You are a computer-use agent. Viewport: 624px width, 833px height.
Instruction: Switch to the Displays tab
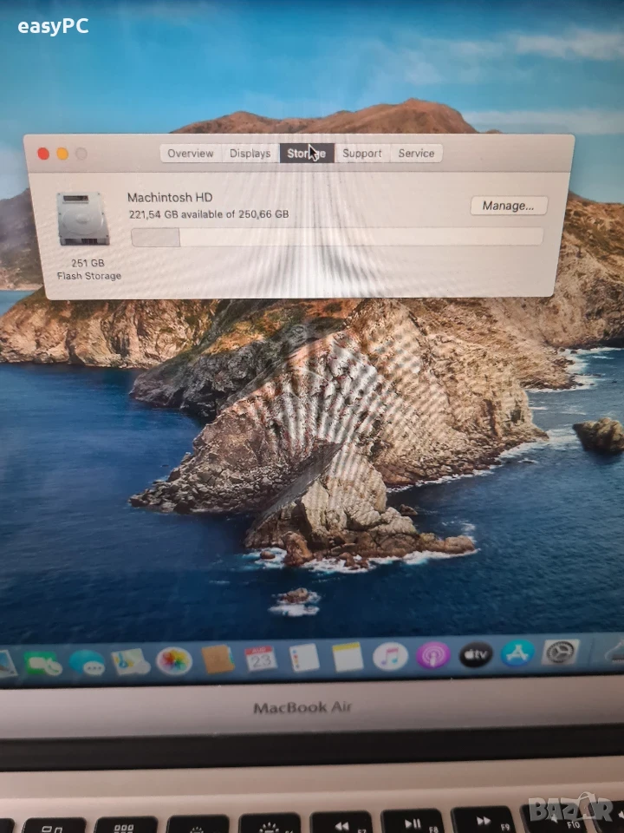[250, 154]
